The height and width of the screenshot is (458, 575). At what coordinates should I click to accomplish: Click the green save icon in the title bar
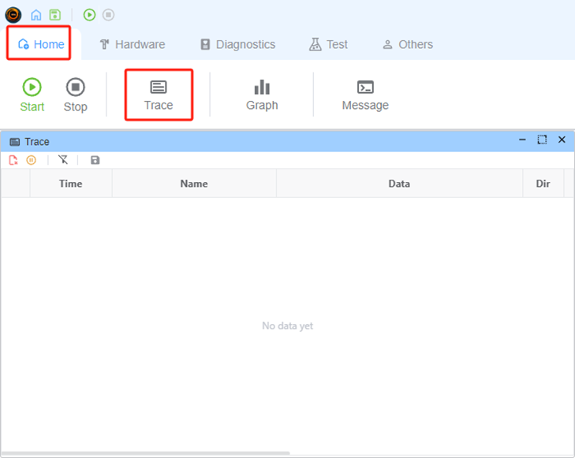click(x=54, y=15)
